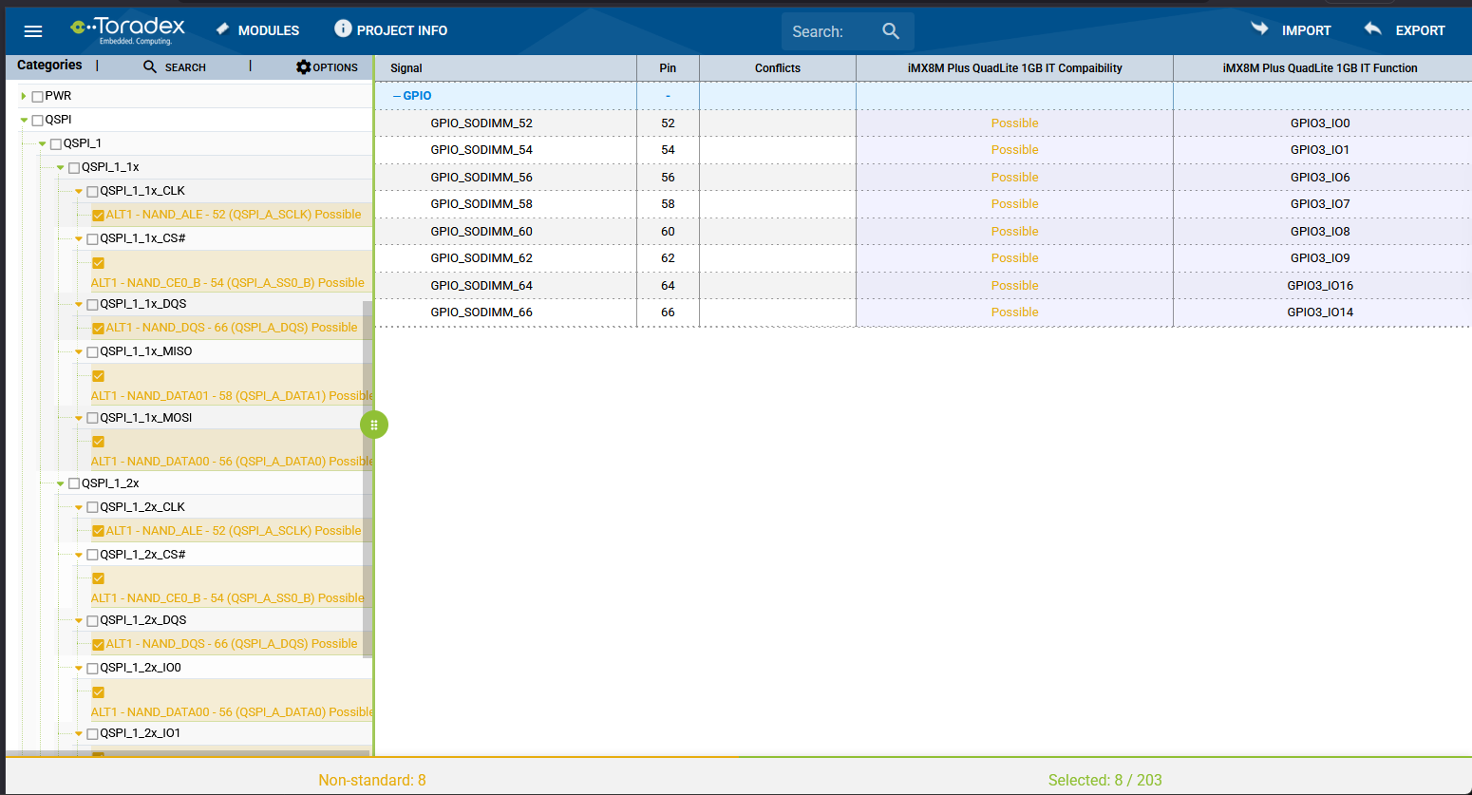1472x795 pixels.
Task: Click the green panel splitter handle
Action: point(374,425)
